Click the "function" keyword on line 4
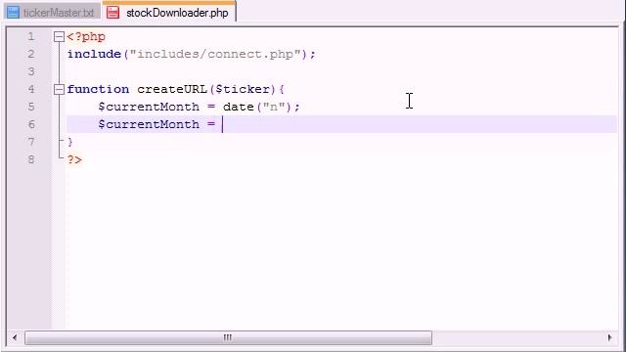The image size is (626, 352). [98, 89]
